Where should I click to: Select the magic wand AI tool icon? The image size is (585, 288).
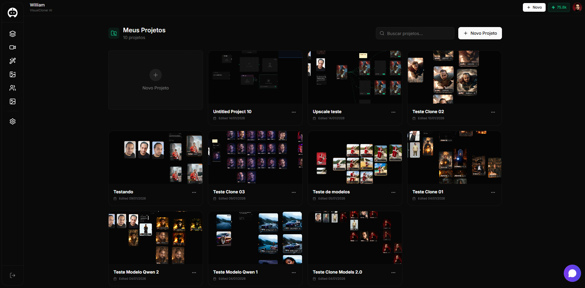[x=12, y=61]
